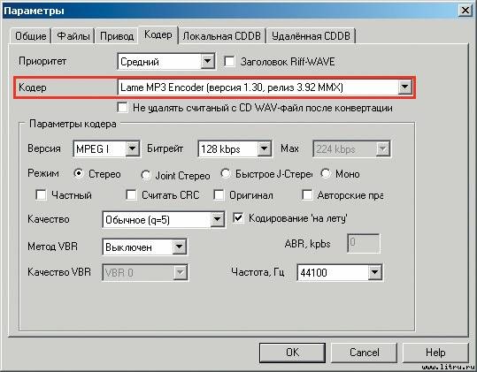477x372 pixels.
Task: Uncheck Кодирование 'на лету' option
Action: point(238,217)
